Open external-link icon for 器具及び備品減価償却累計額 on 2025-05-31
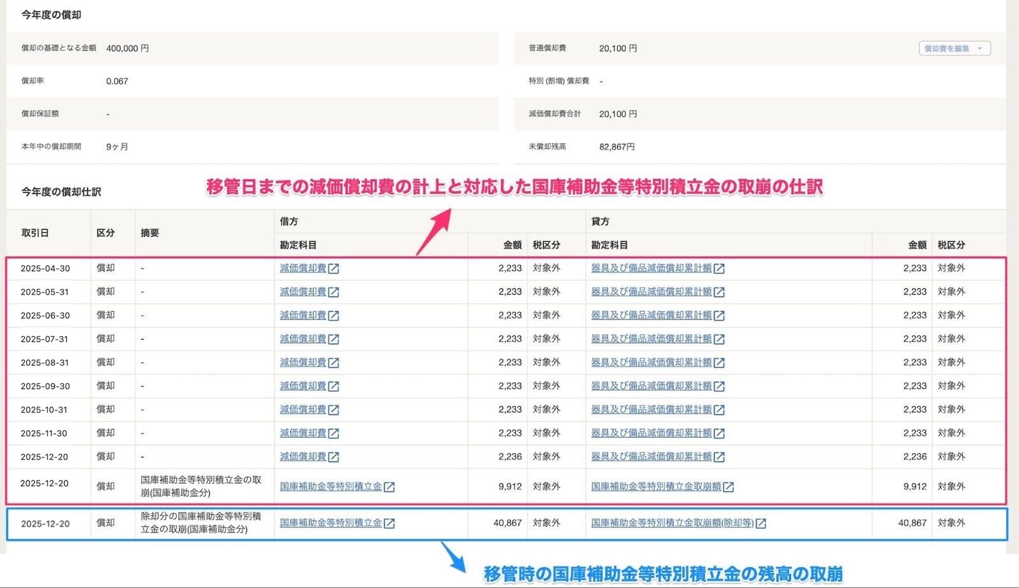Image resolution: width=1019 pixels, height=588 pixels. coord(719,292)
